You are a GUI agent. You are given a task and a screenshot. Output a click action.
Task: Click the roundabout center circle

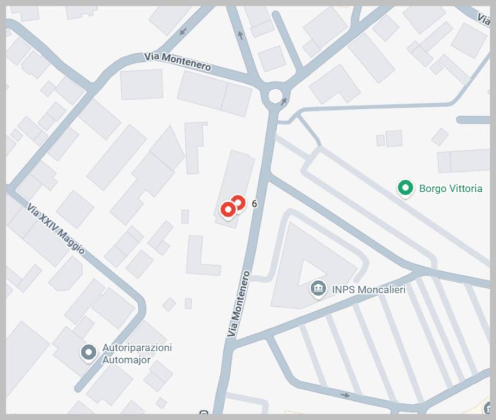click(275, 96)
